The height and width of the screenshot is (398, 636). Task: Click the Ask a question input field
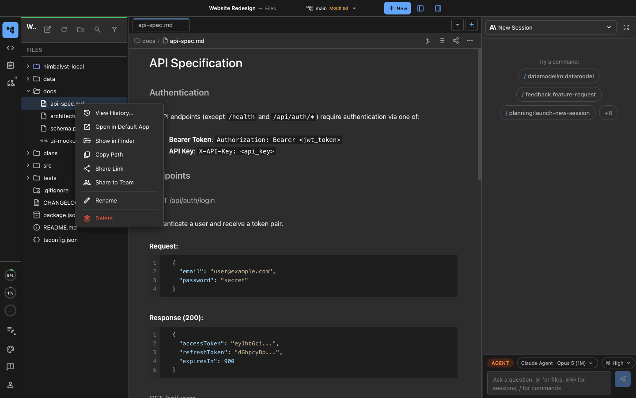549,383
